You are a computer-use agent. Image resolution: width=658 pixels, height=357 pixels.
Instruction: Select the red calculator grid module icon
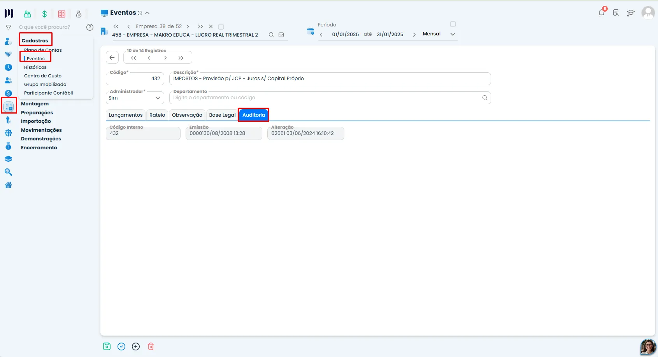[61, 14]
